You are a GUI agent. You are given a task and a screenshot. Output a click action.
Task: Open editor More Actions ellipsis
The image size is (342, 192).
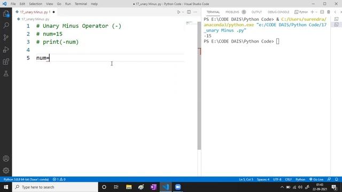pyautogui.click(x=195, y=12)
